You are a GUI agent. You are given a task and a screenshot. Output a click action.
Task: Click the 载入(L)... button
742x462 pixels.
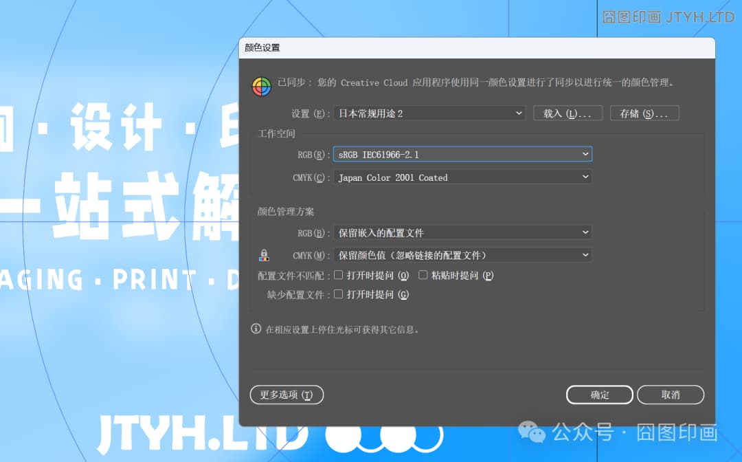(567, 113)
